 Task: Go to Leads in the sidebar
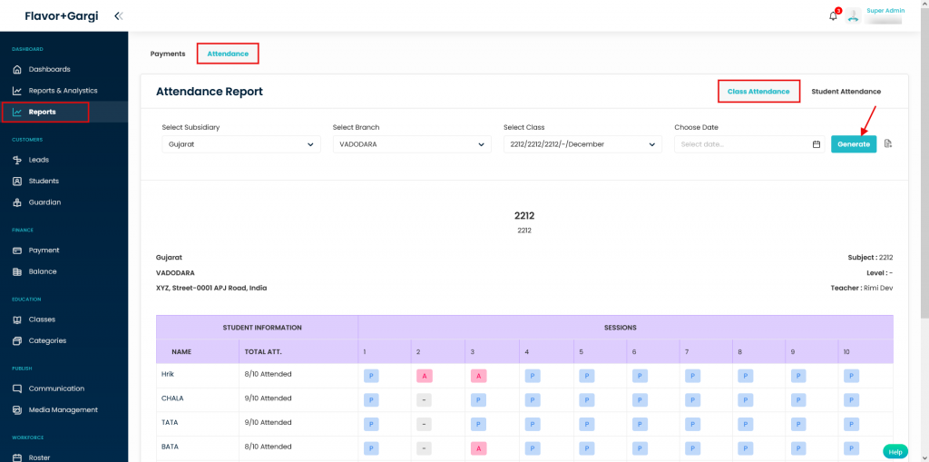coord(39,160)
